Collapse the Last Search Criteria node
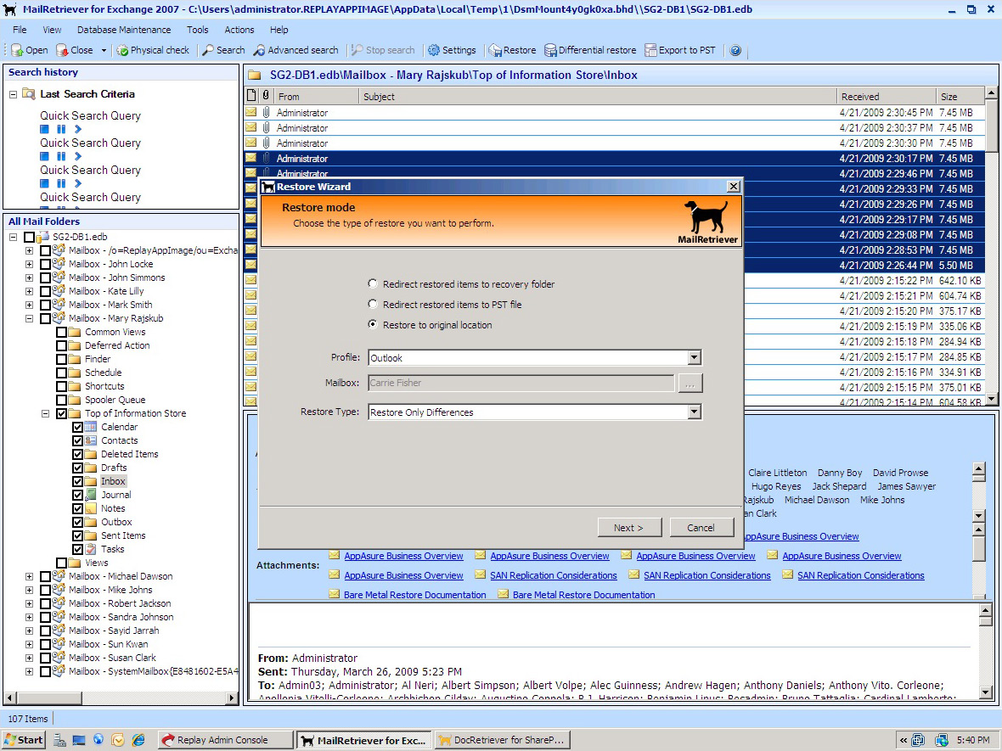Screen dimensions: 1002x751 (13, 94)
